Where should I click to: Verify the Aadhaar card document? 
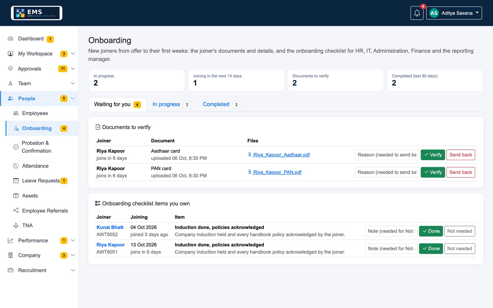click(433, 155)
